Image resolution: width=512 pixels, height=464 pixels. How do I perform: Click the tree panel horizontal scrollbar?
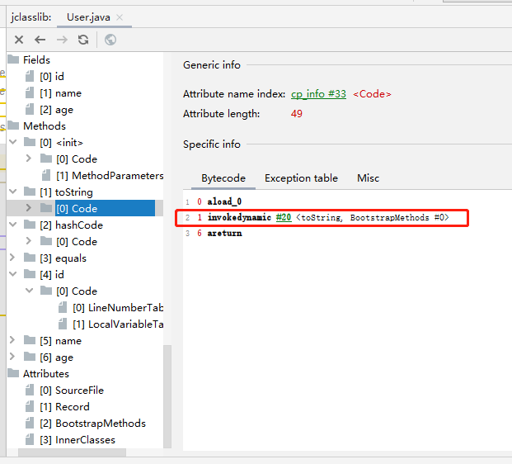73,452
